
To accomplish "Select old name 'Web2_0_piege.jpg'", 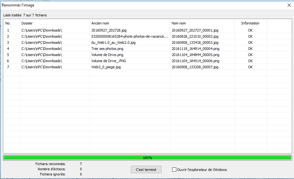I will click(x=106, y=67).
